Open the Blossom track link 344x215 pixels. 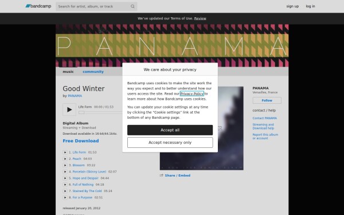(x=79, y=165)
